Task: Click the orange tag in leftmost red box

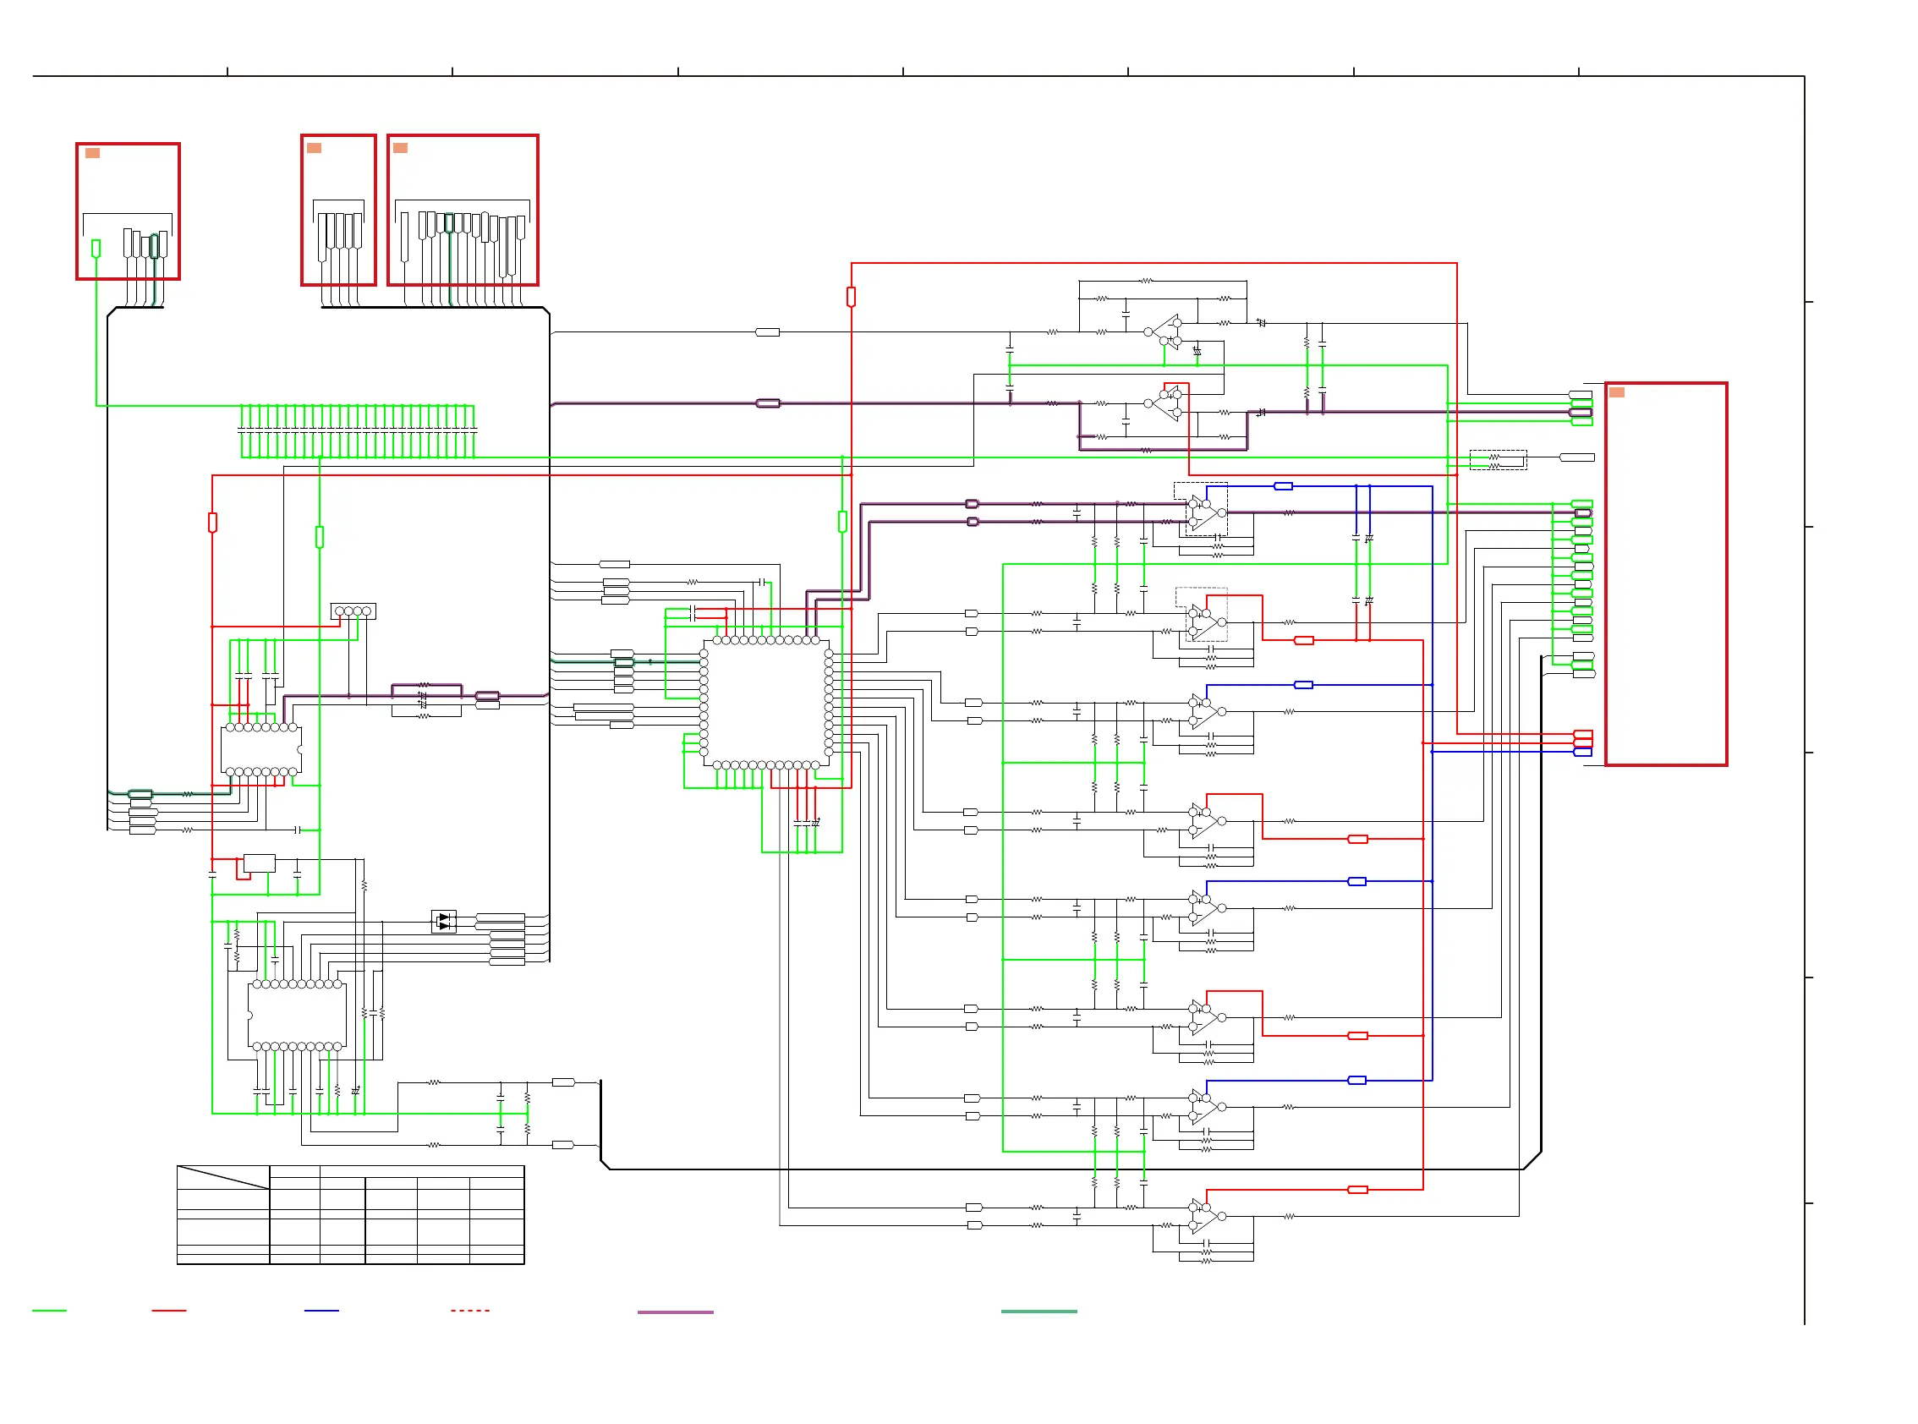Action: pyautogui.click(x=92, y=153)
